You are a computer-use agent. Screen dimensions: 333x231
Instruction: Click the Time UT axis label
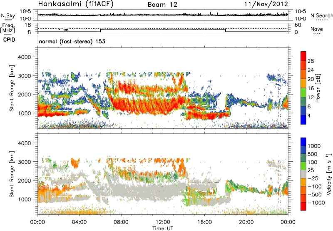pyautogui.click(x=163, y=228)
